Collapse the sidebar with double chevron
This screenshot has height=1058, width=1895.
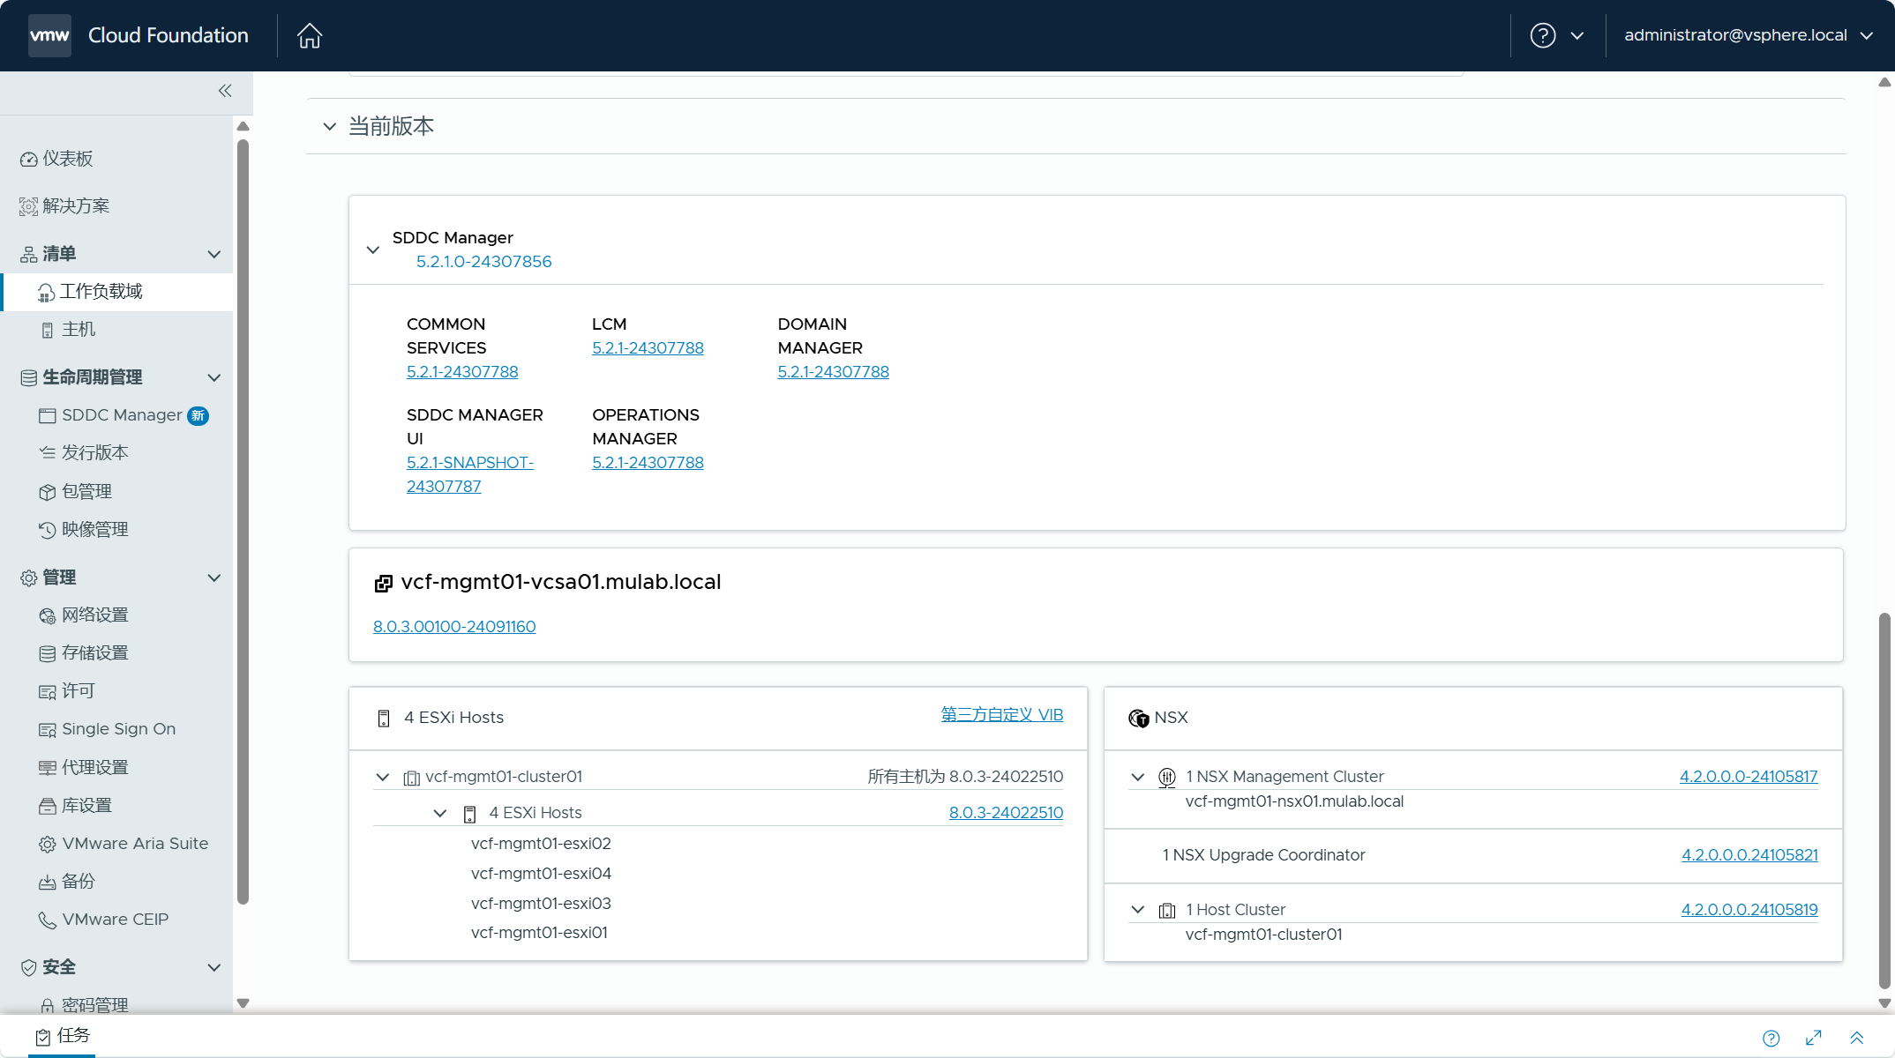point(225,91)
